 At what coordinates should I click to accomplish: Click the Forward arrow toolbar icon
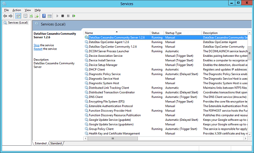pos(10,16)
